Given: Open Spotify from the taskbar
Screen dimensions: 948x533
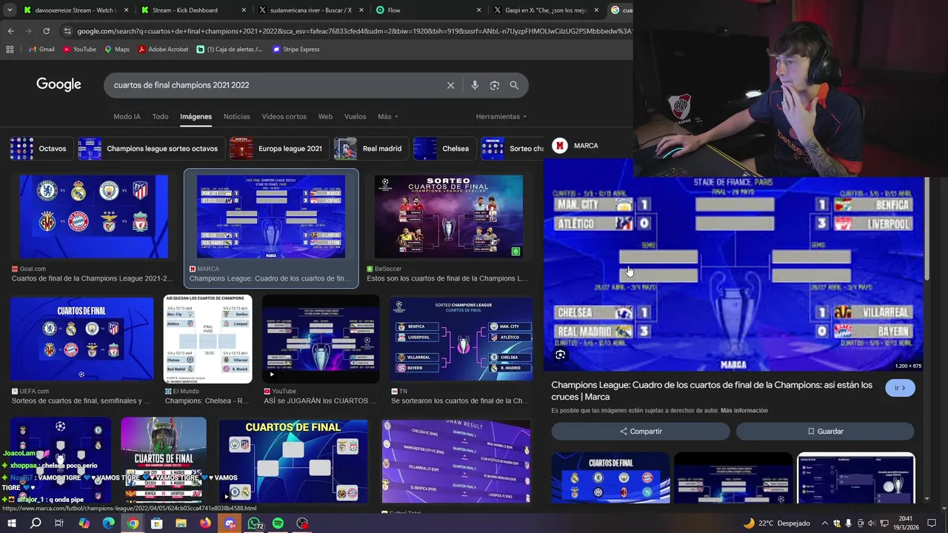Looking at the screenshot, I should [278, 523].
